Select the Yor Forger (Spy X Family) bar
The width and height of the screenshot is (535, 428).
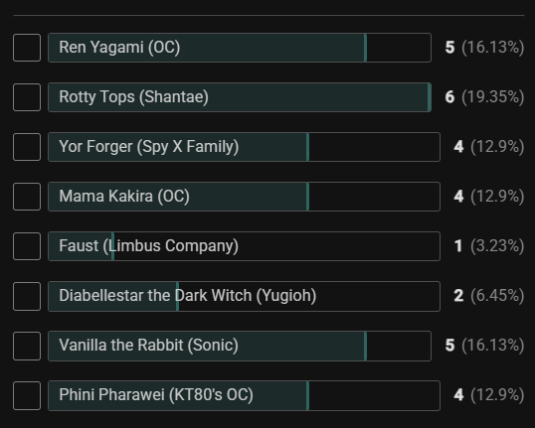pyautogui.click(x=244, y=147)
